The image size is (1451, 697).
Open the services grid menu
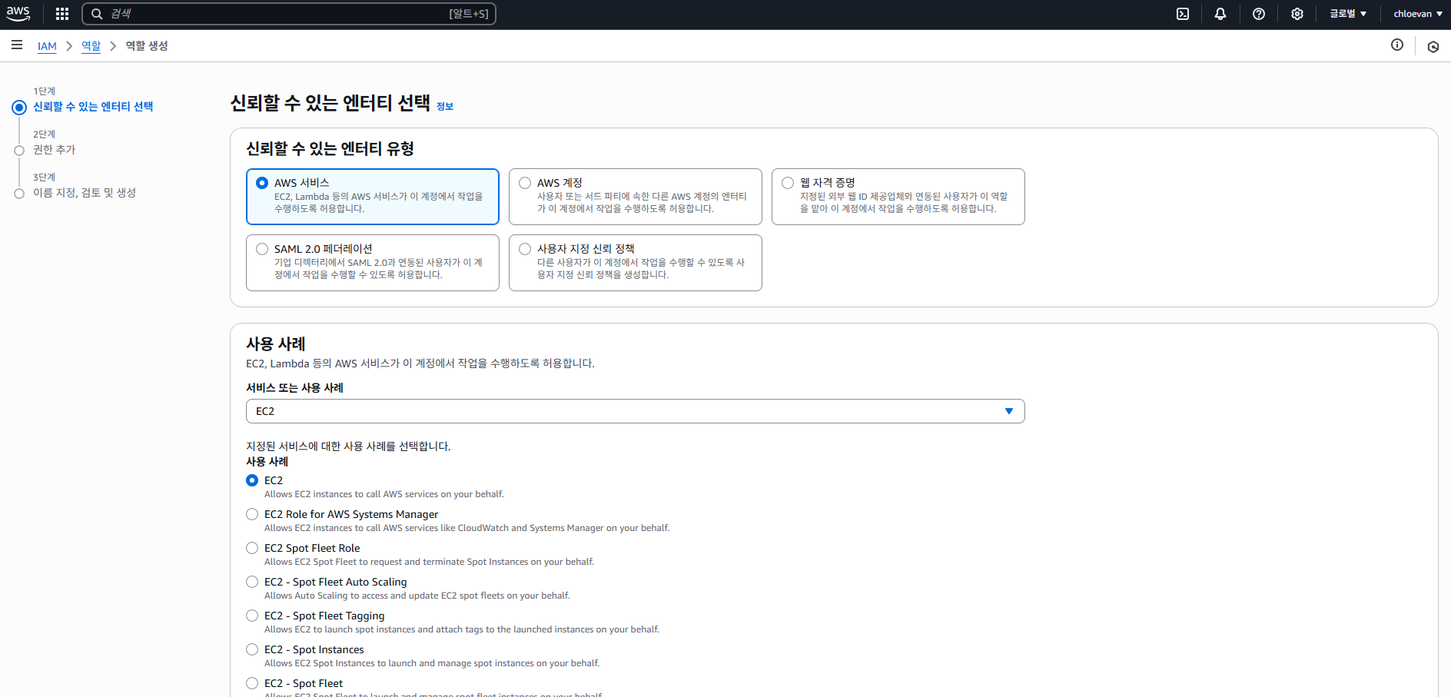[62, 14]
